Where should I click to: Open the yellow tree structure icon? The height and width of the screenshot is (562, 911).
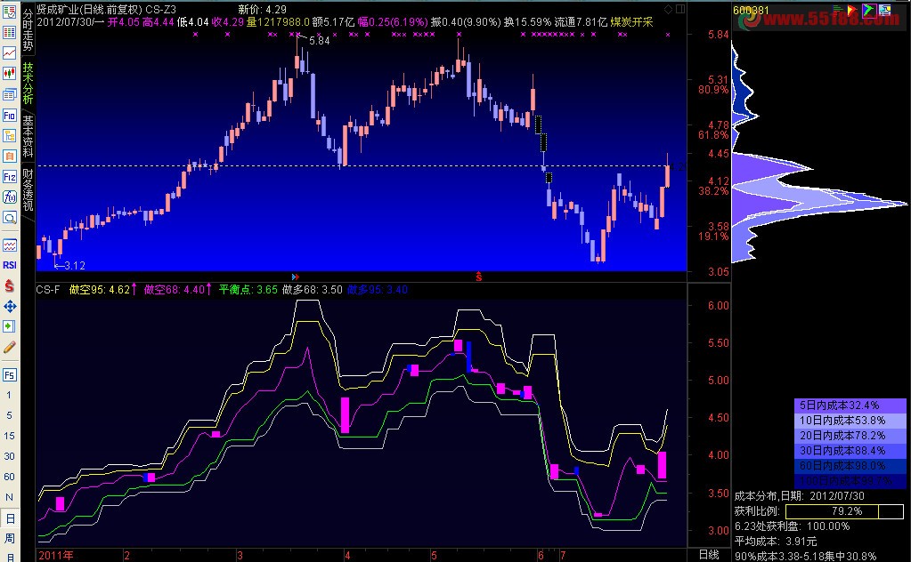click(x=9, y=135)
